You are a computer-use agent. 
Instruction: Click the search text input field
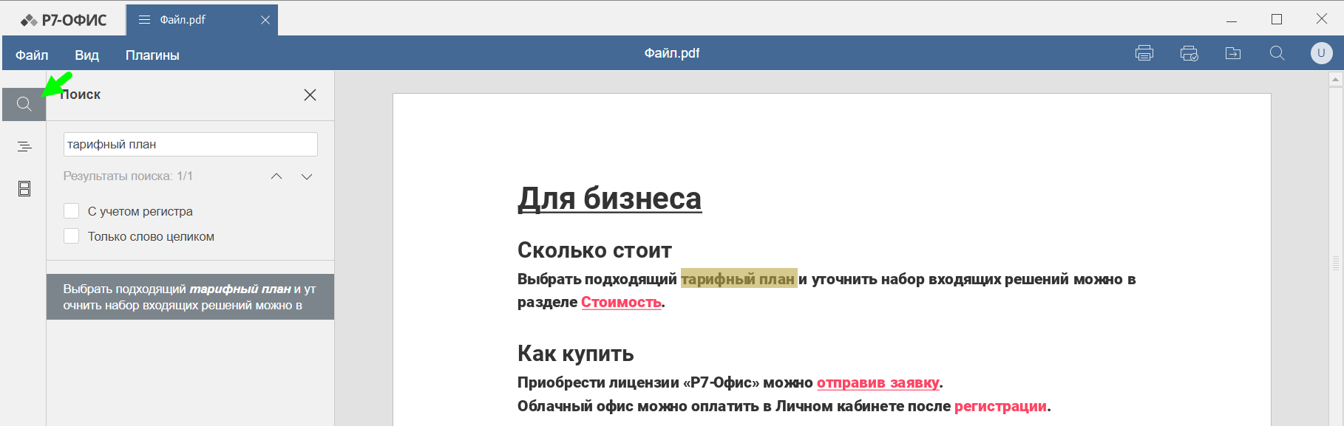(x=190, y=145)
